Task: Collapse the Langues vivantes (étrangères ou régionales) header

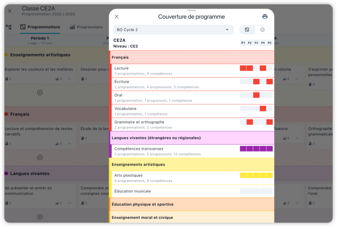Action: point(192,138)
